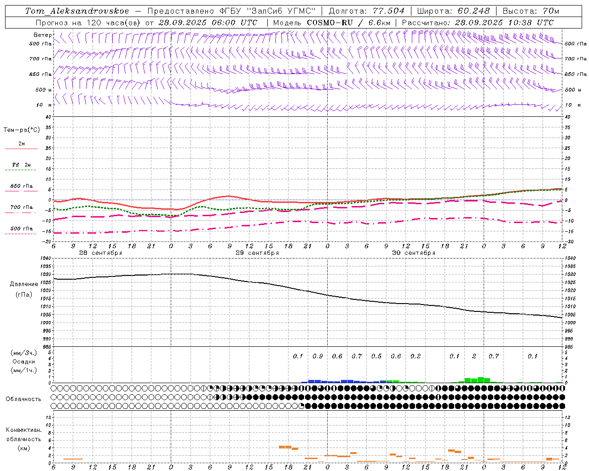This screenshot has width=589, height=471.
Task: Select the forecast start text 28.09.2025 06:00 UTC
Action: click(x=208, y=23)
